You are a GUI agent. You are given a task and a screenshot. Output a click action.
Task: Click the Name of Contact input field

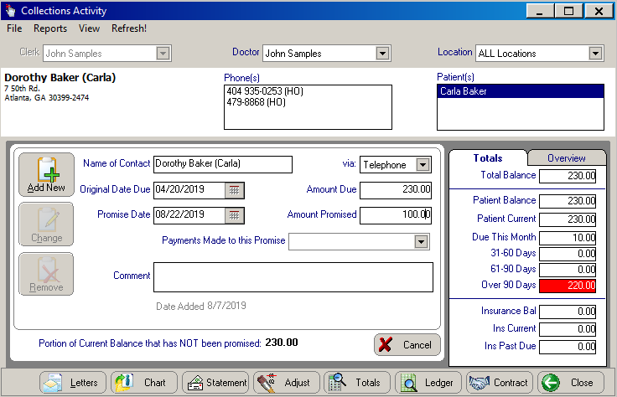223,164
